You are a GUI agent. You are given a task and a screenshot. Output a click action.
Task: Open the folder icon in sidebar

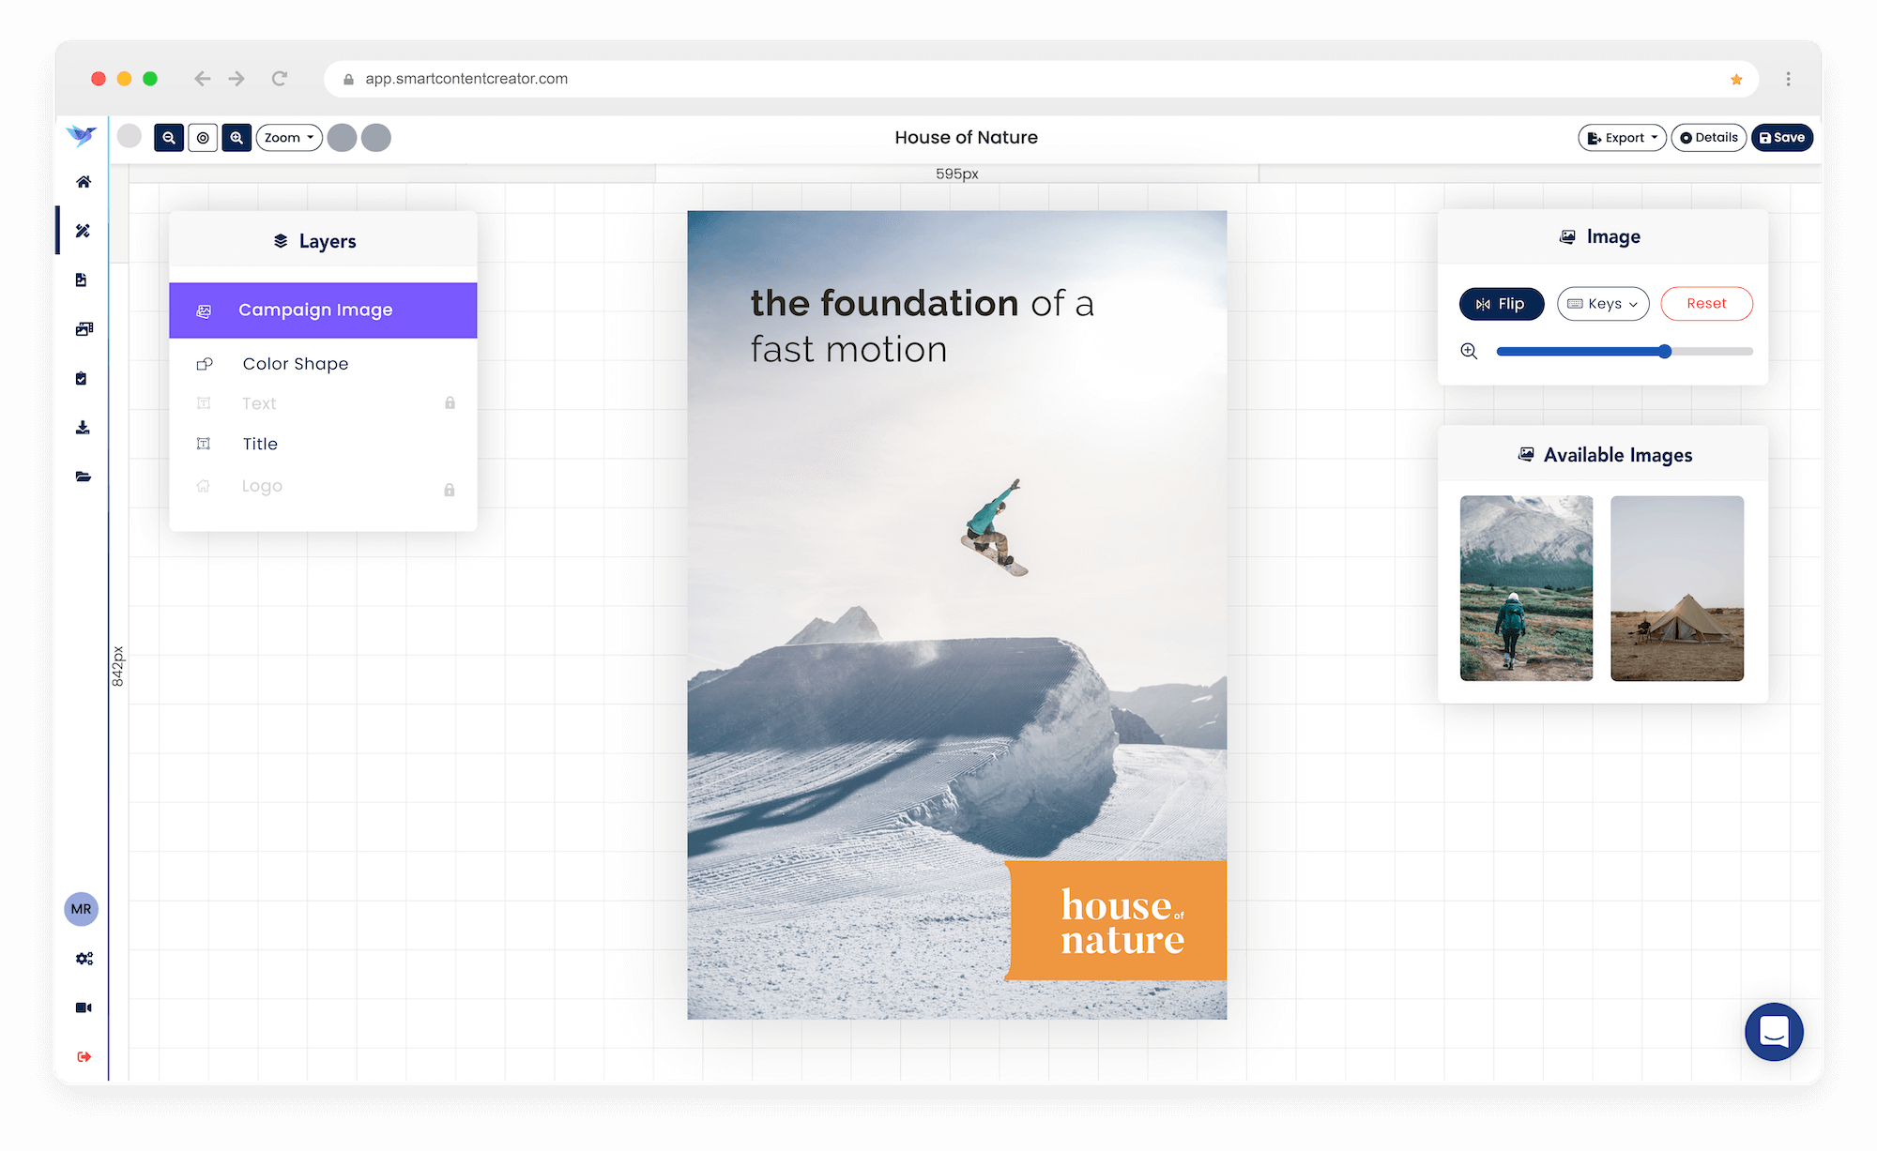click(x=84, y=477)
